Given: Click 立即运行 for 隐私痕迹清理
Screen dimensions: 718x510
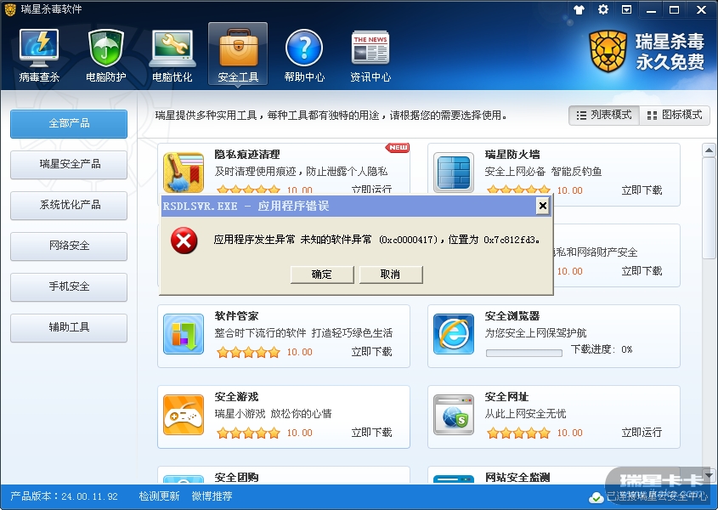Looking at the screenshot, I should (x=371, y=190).
